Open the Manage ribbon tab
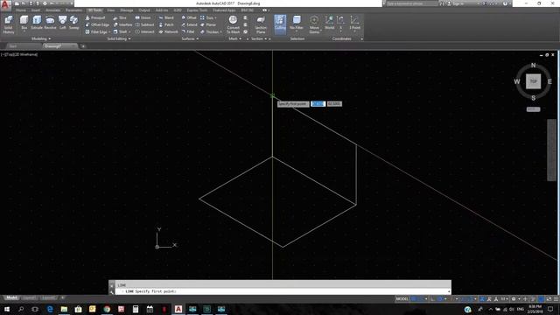 click(x=126, y=10)
